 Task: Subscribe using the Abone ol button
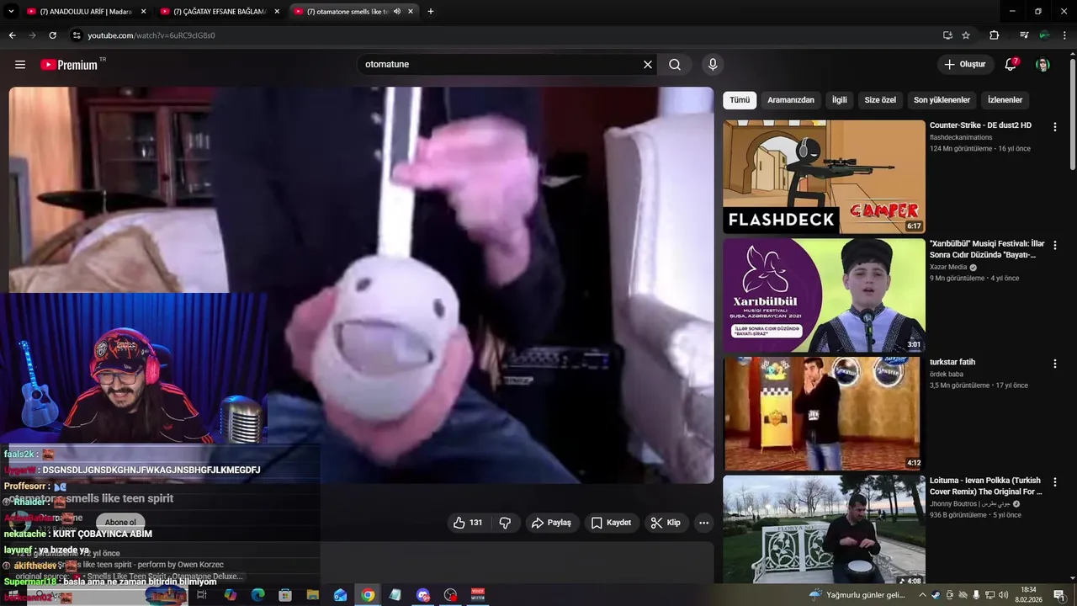(x=120, y=523)
